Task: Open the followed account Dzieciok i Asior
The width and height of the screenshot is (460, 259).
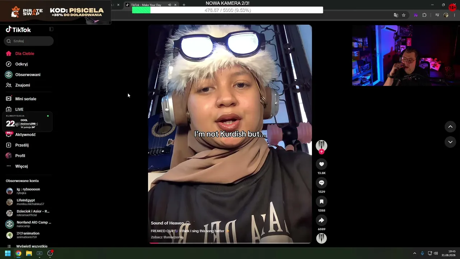Action: [x=28, y=213]
